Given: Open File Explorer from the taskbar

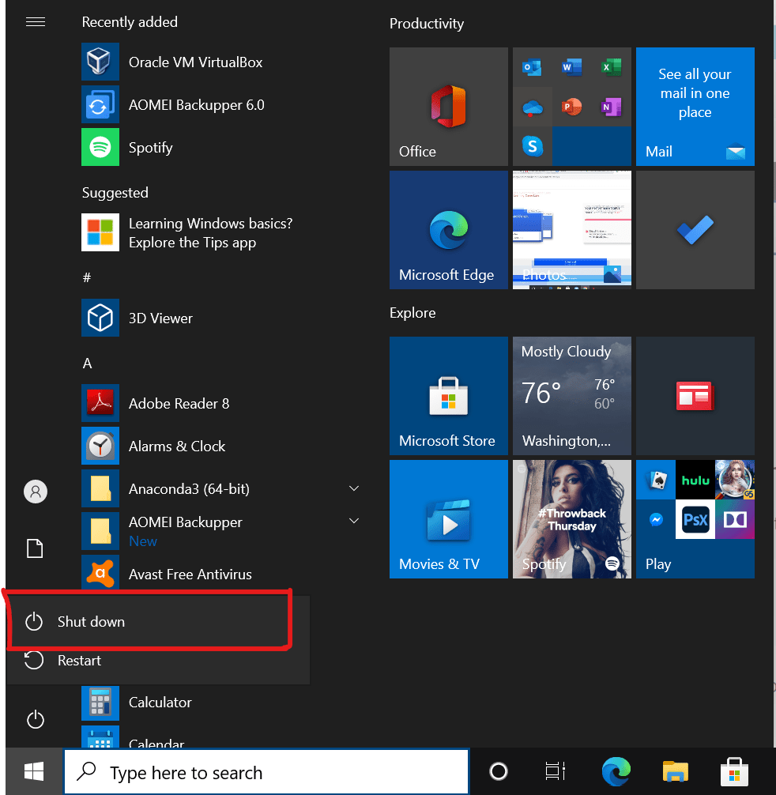Looking at the screenshot, I should 676,772.
